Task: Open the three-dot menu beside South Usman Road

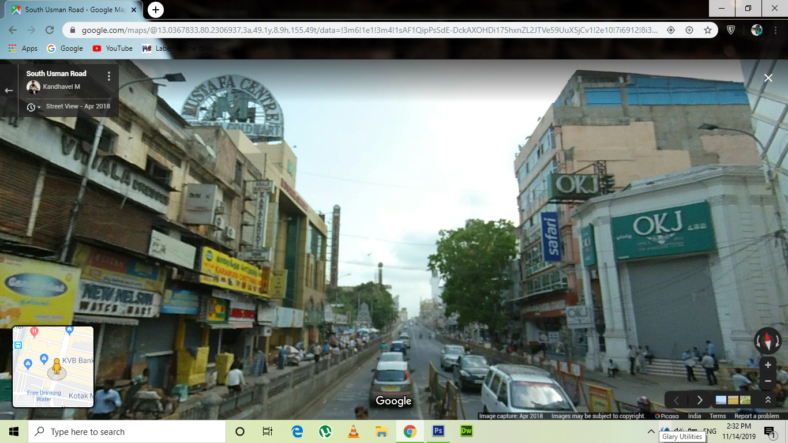Action: pos(109,76)
